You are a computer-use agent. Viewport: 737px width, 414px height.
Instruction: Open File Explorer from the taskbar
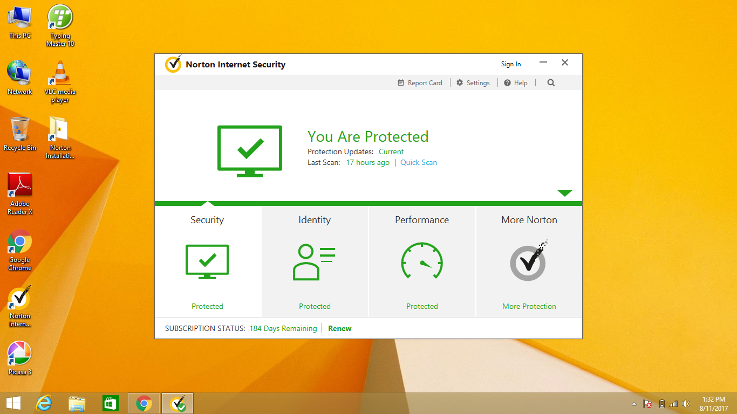pyautogui.click(x=77, y=403)
